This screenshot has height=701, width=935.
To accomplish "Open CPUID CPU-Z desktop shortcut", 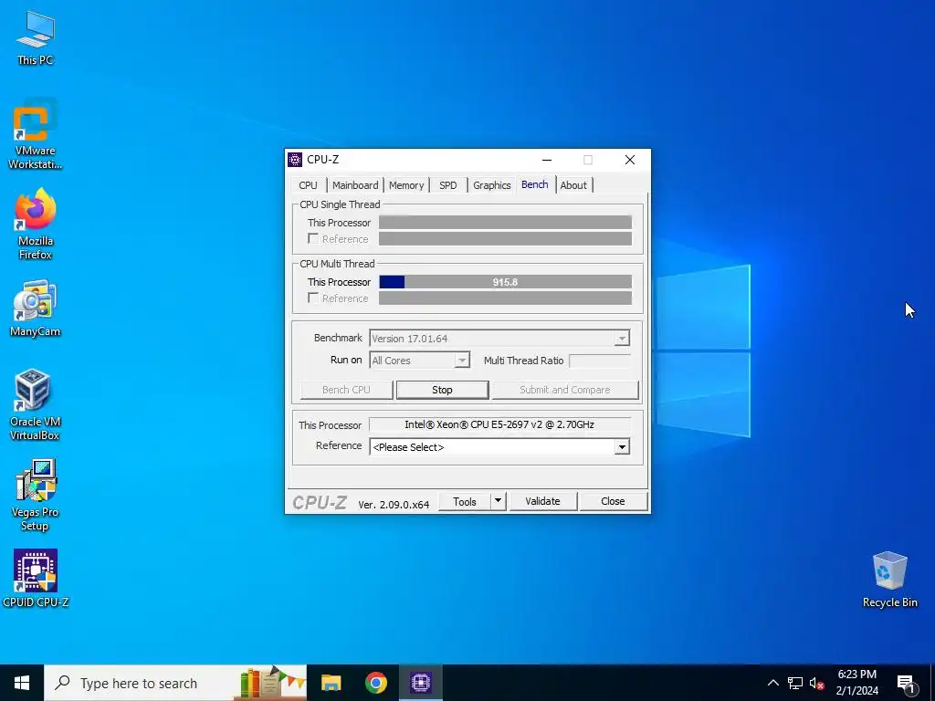I will (x=36, y=578).
